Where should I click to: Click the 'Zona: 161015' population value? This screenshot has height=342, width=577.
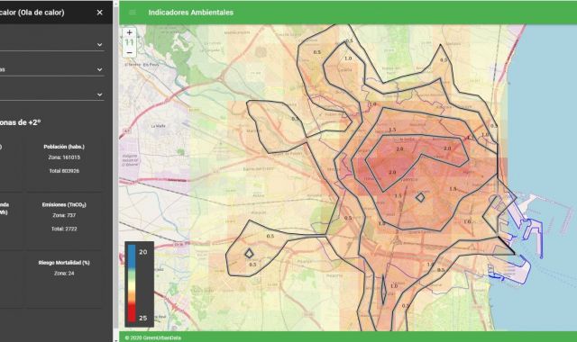pos(64,157)
